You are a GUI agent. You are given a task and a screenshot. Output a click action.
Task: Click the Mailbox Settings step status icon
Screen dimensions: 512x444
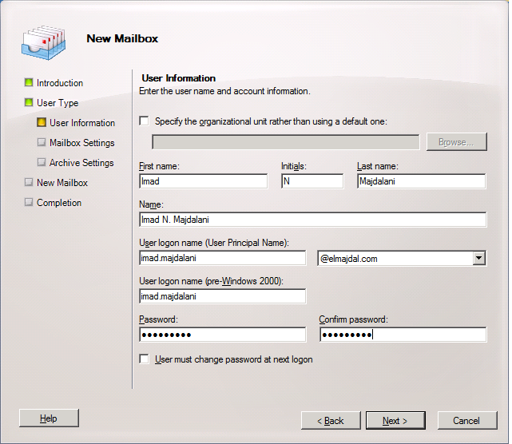(x=42, y=143)
